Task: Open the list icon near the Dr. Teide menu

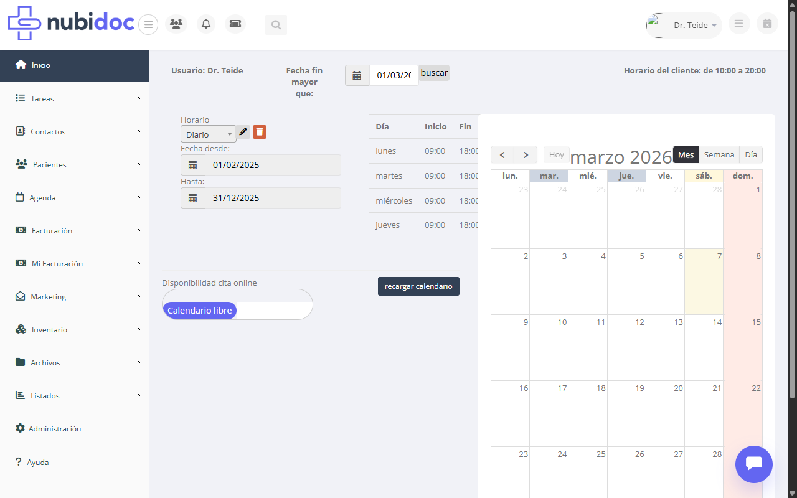Action: click(739, 24)
